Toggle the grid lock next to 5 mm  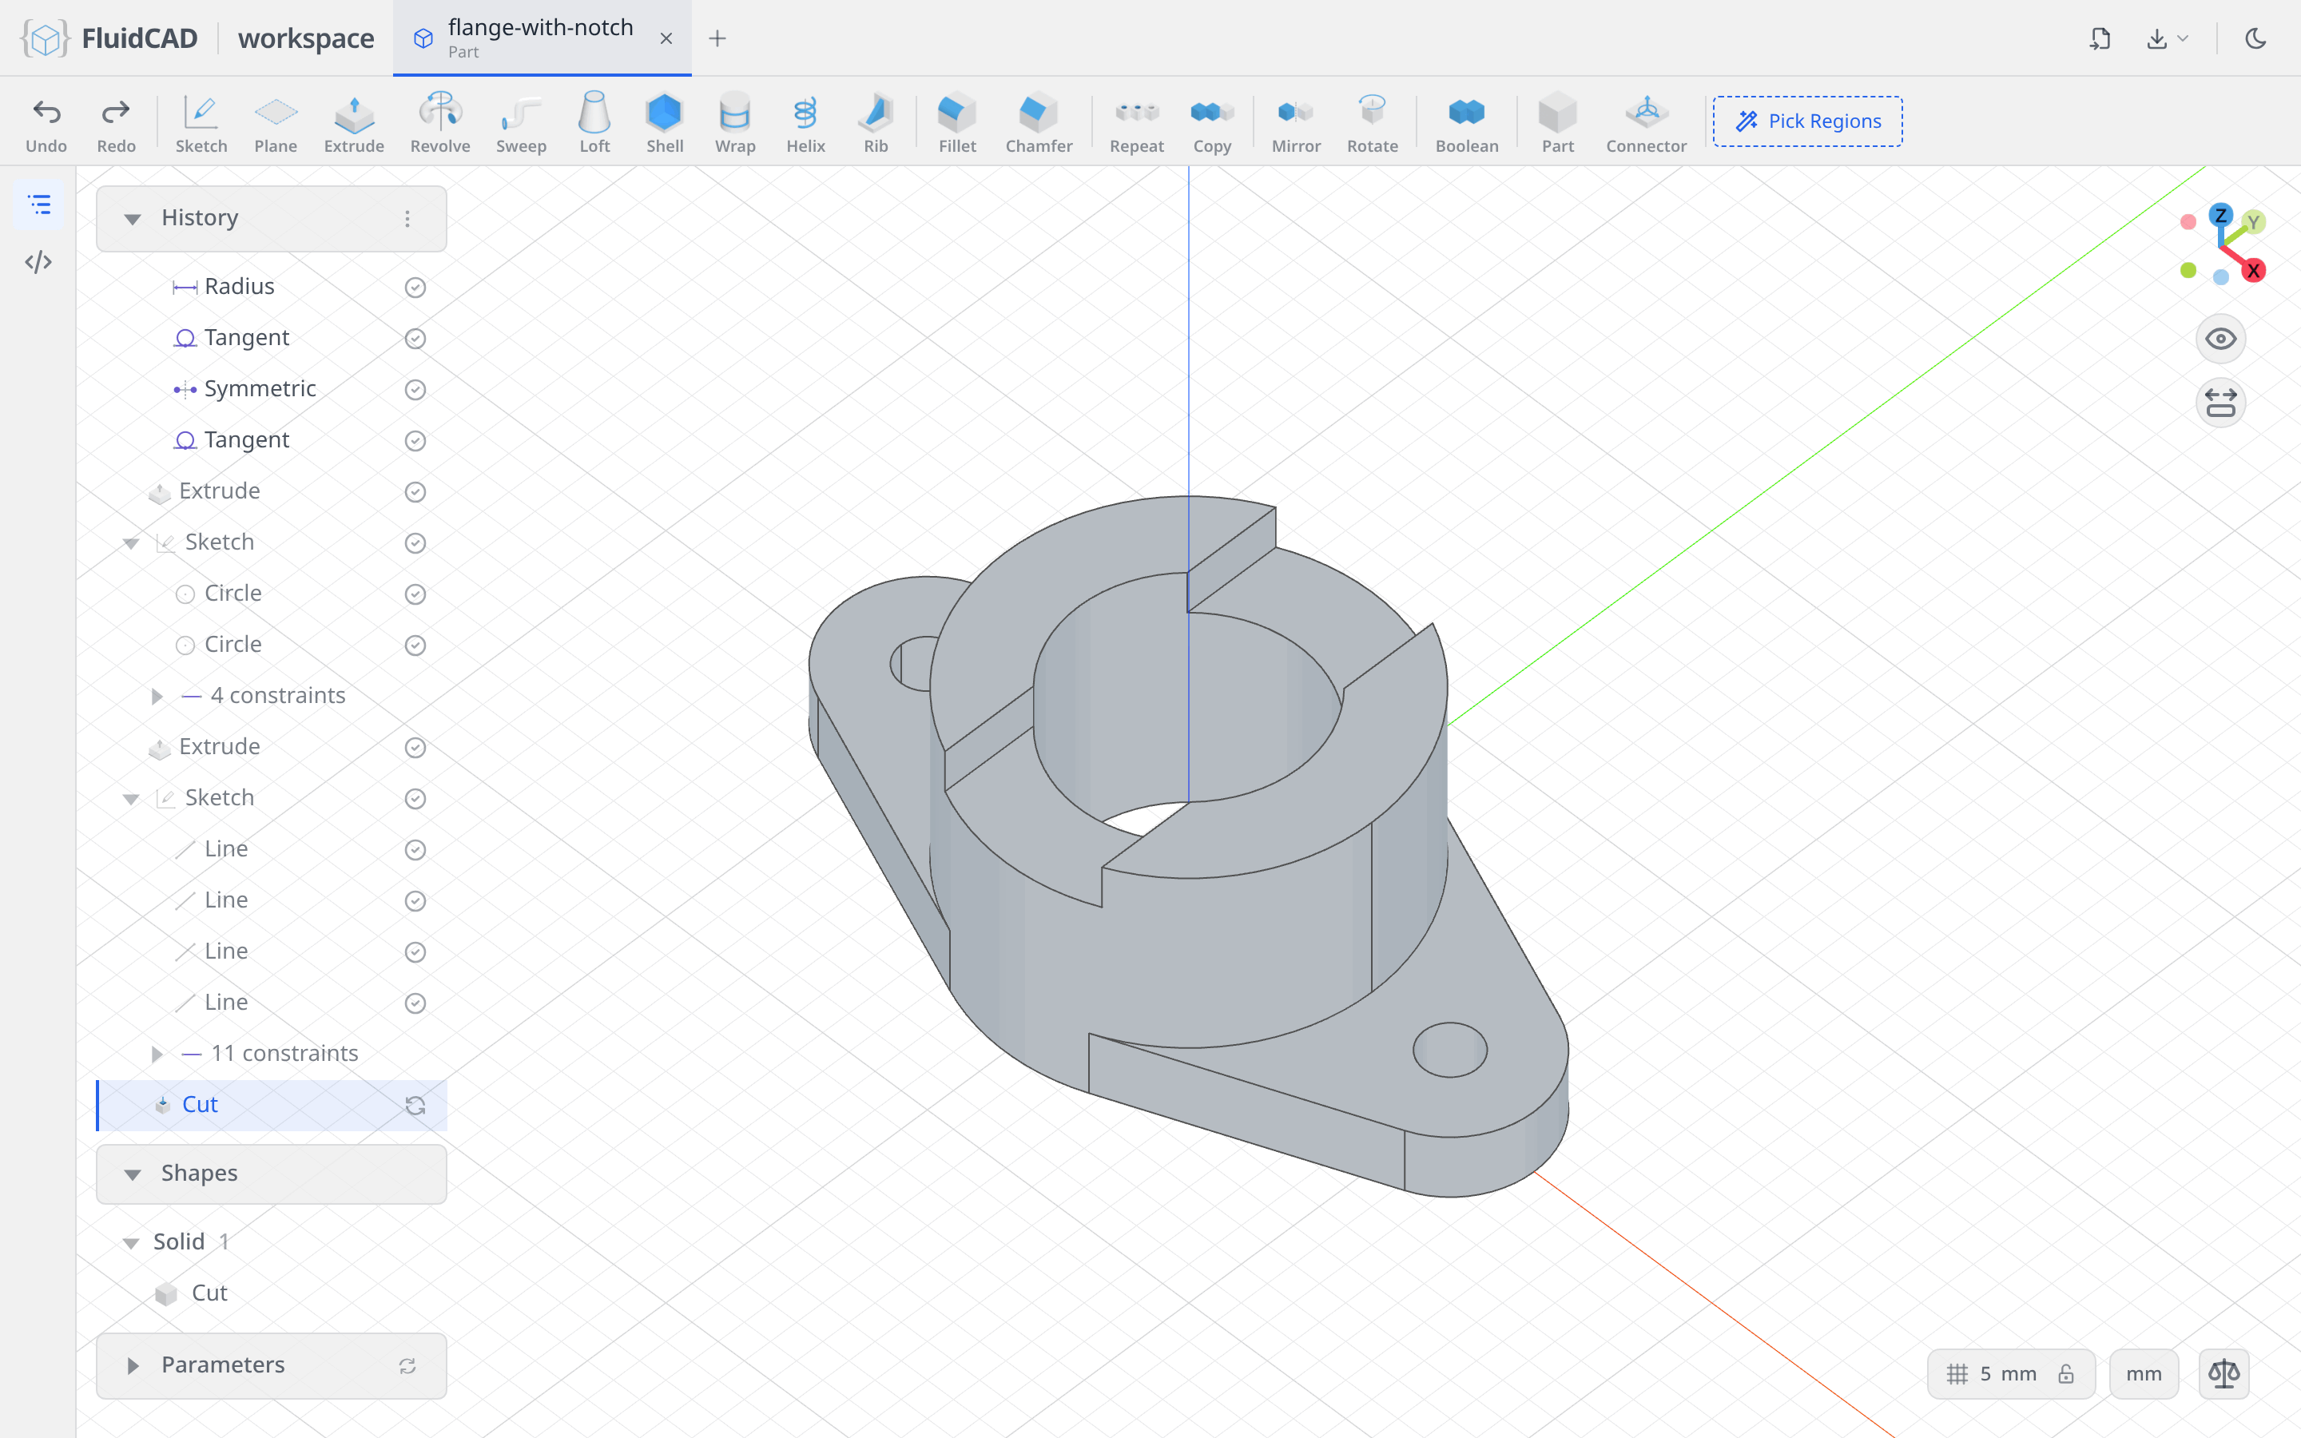(x=2065, y=1373)
